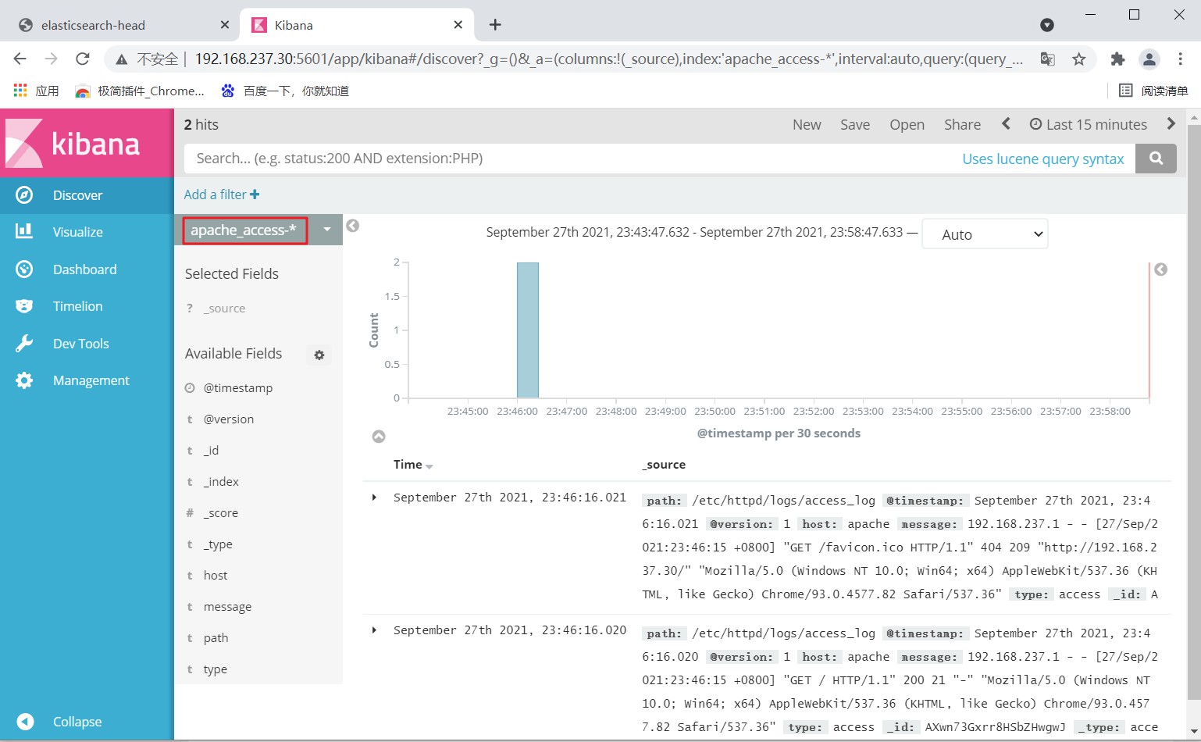1201x742 pixels.
Task: Open the 极简插件_Chrome bookmark
Action: (x=140, y=91)
